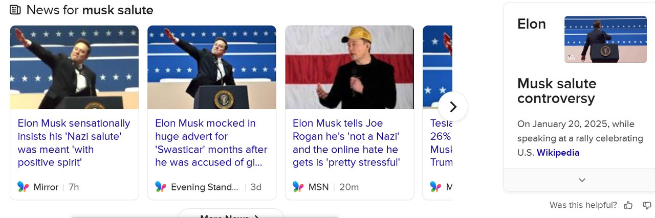The height and width of the screenshot is (218, 655).
Task: Click the thumbs down feedback icon
Action: point(647,205)
